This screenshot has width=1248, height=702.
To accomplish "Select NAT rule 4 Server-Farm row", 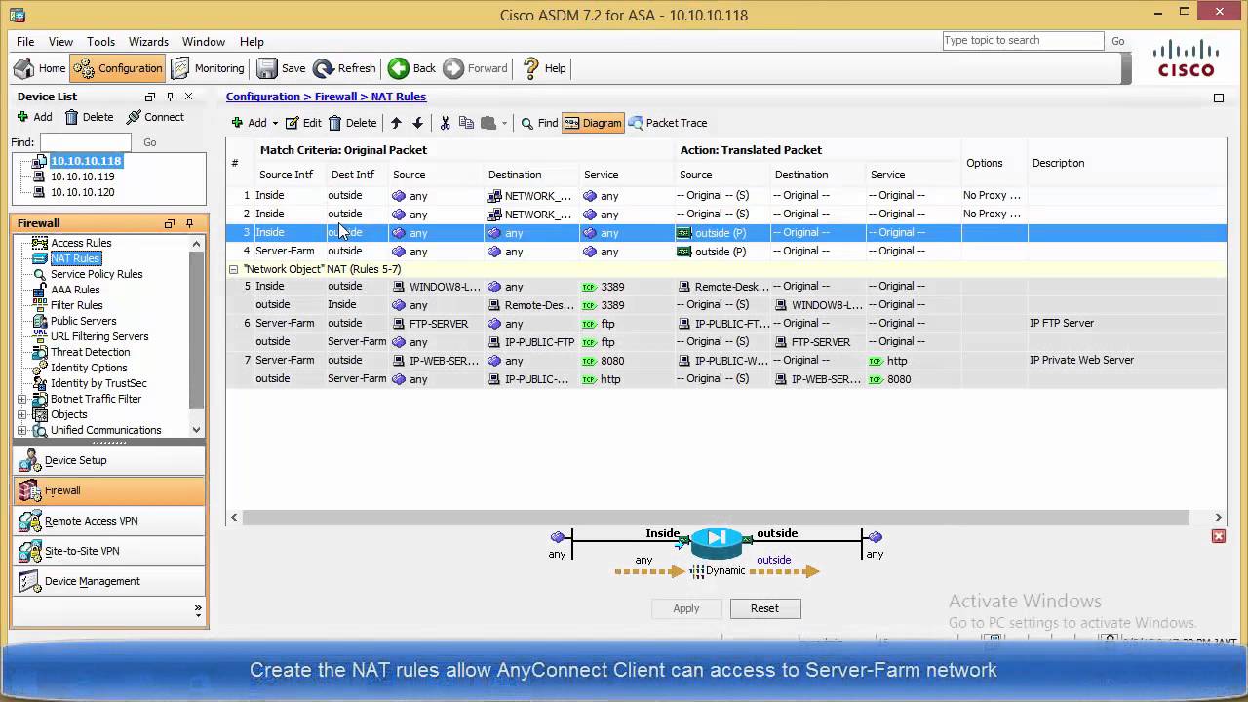I will (725, 252).
